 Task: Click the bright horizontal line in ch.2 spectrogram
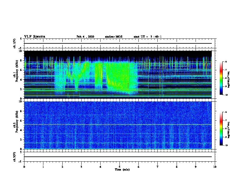tap(118, 124)
